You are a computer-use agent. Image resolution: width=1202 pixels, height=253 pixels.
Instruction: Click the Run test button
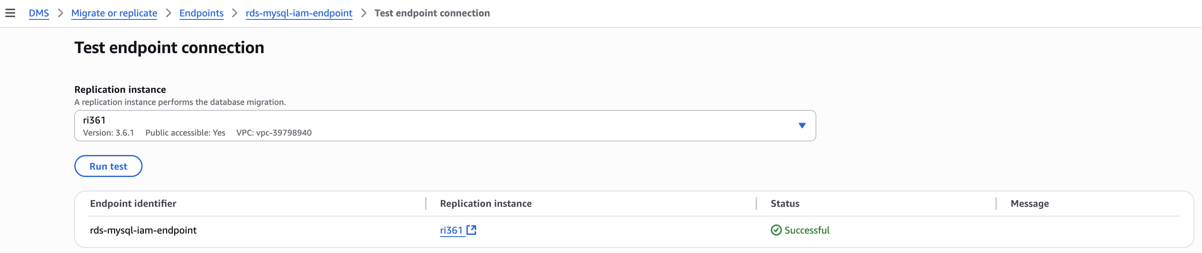108,166
